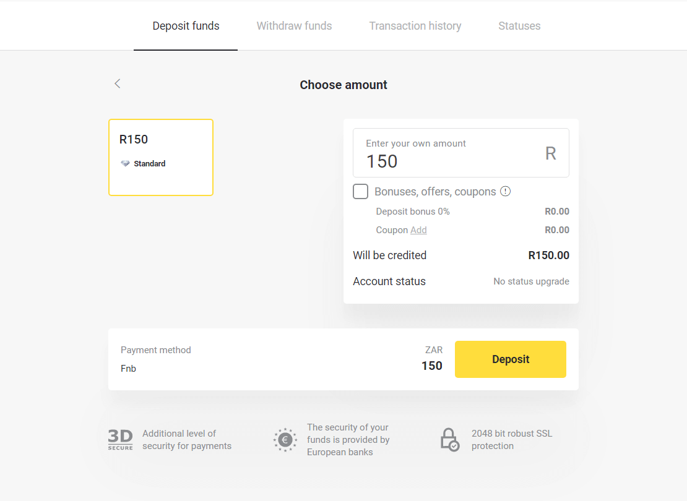Click the SSL padlock icon
Viewport: 687px width, 501px height.
pyautogui.click(x=449, y=440)
